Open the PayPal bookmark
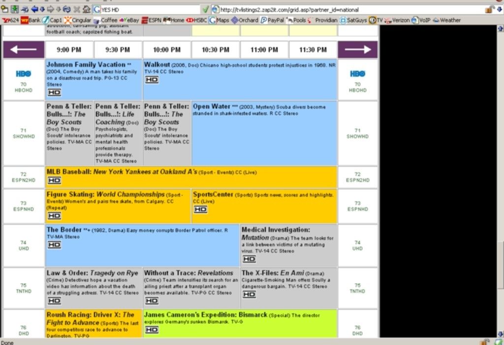This screenshot has height=345, width=504. 273,20
